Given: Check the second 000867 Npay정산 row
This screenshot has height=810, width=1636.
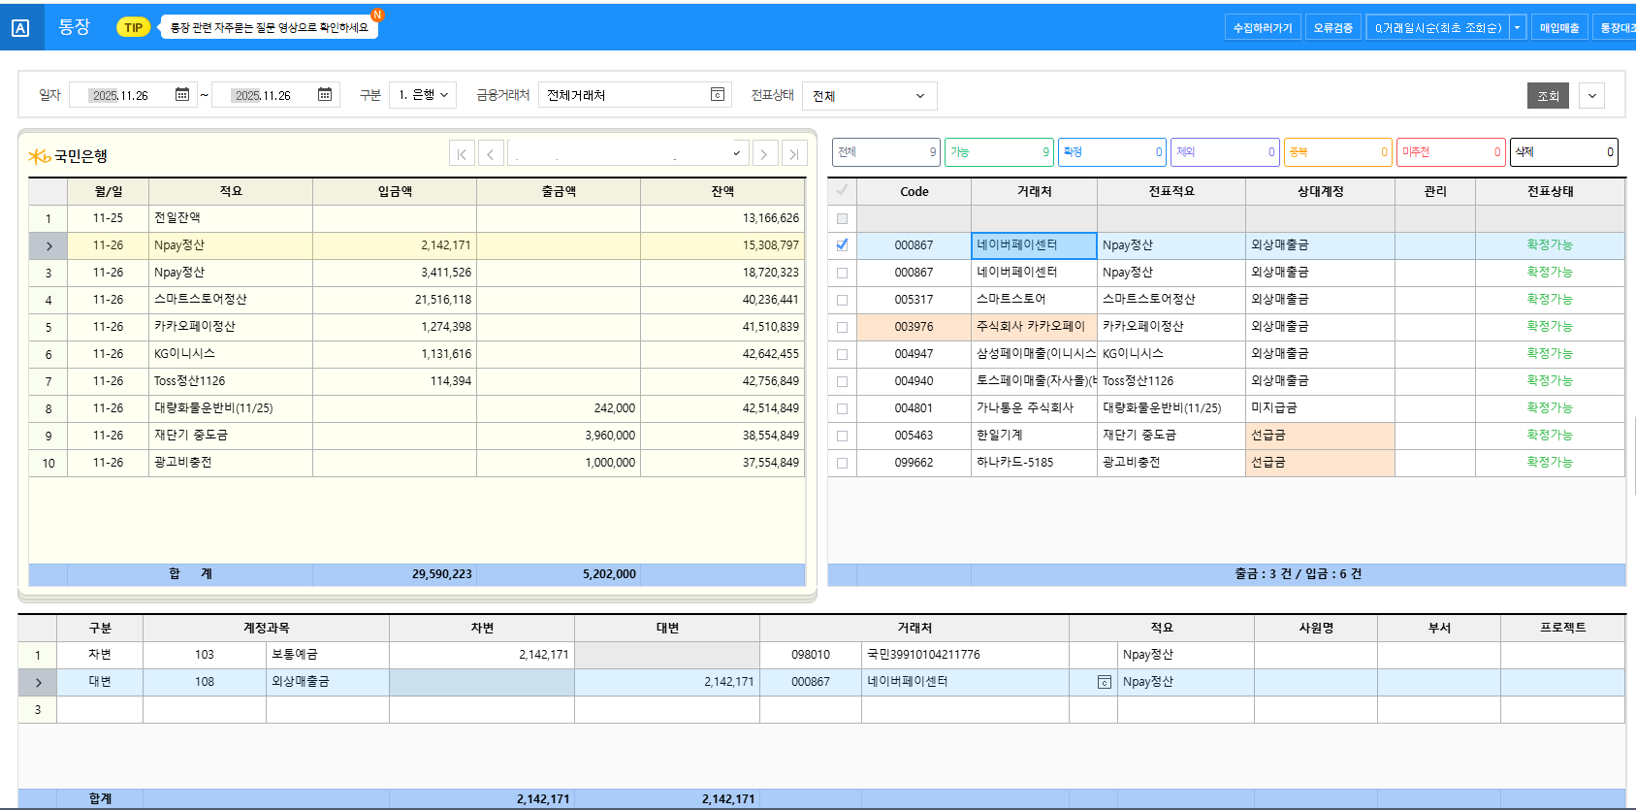Looking at the screenshot, I should pos(842,273).
